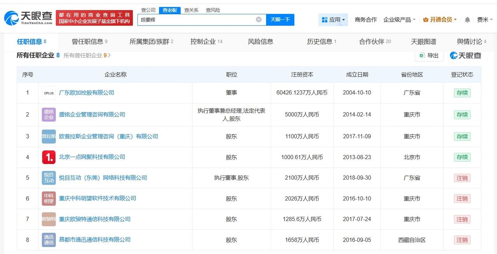Click the 逸迅通信 company logo

point(49,240)
